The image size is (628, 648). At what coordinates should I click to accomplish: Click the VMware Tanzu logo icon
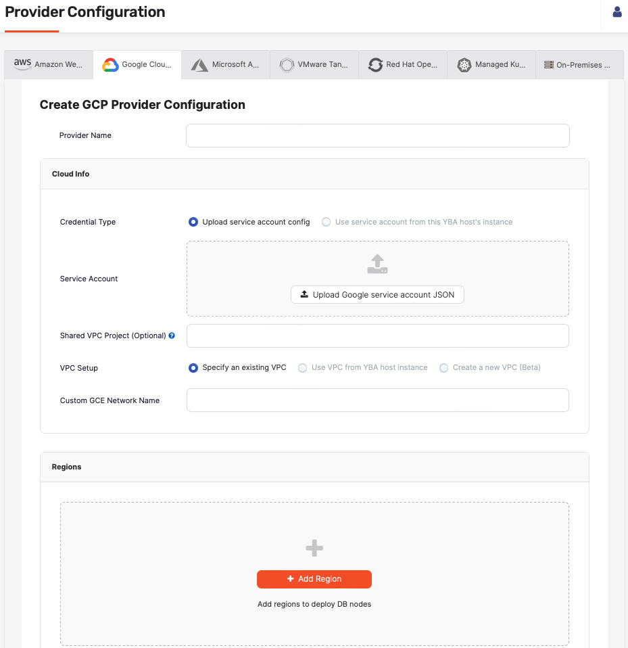point(287,64)
